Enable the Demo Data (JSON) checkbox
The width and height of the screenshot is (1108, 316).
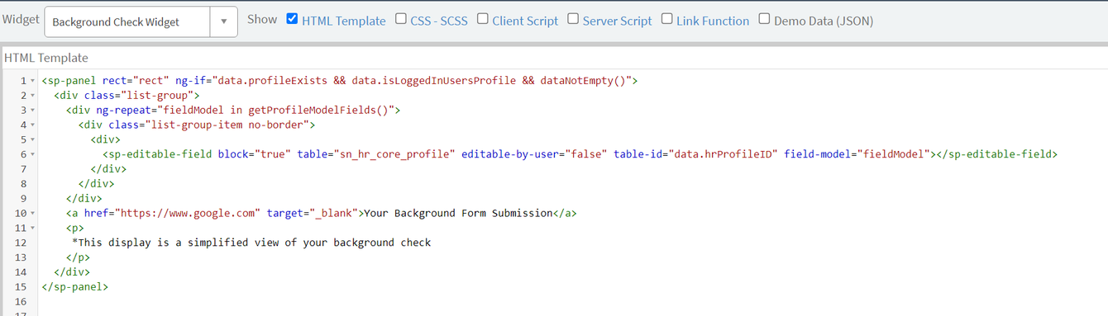[765, 19]
